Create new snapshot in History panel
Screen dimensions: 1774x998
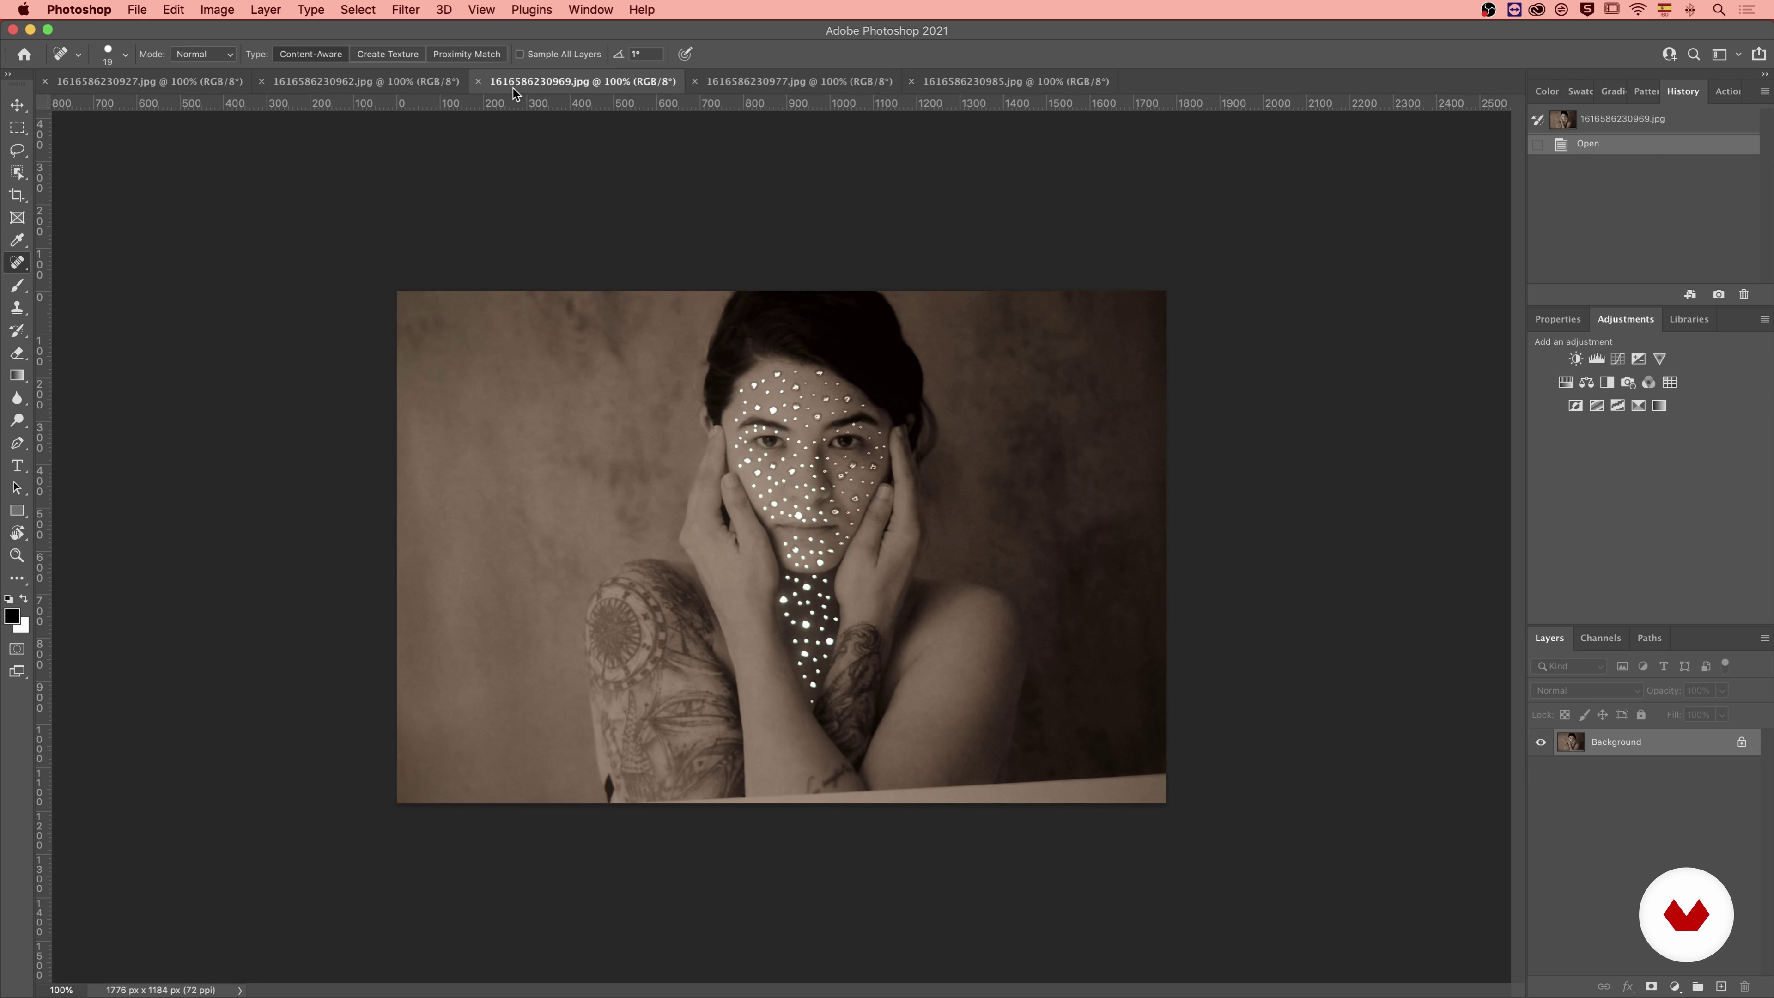point(1718,295)
